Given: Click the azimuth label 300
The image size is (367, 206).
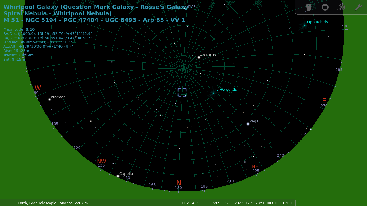Looking at the screenshot, I should tap(345, 26).
